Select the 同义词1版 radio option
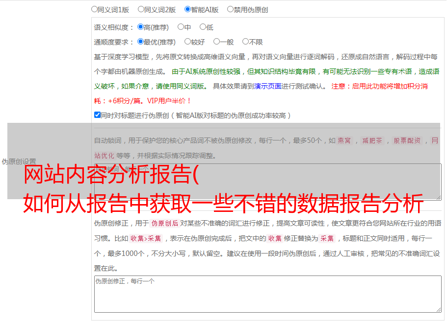The height and width of the screenshot is (322, 447). [x=94, y=9]
